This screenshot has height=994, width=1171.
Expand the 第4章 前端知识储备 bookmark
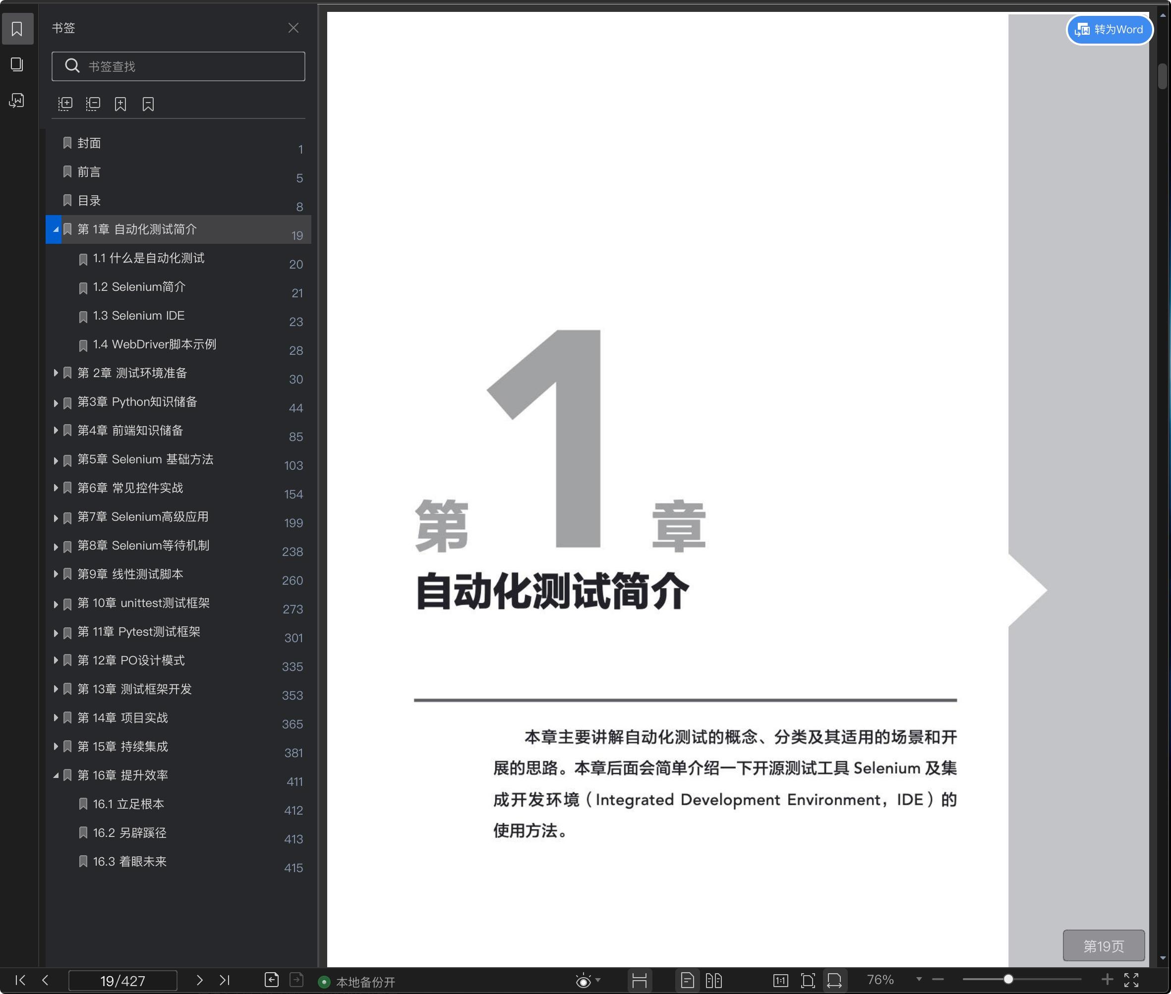[x=55, y=431]
